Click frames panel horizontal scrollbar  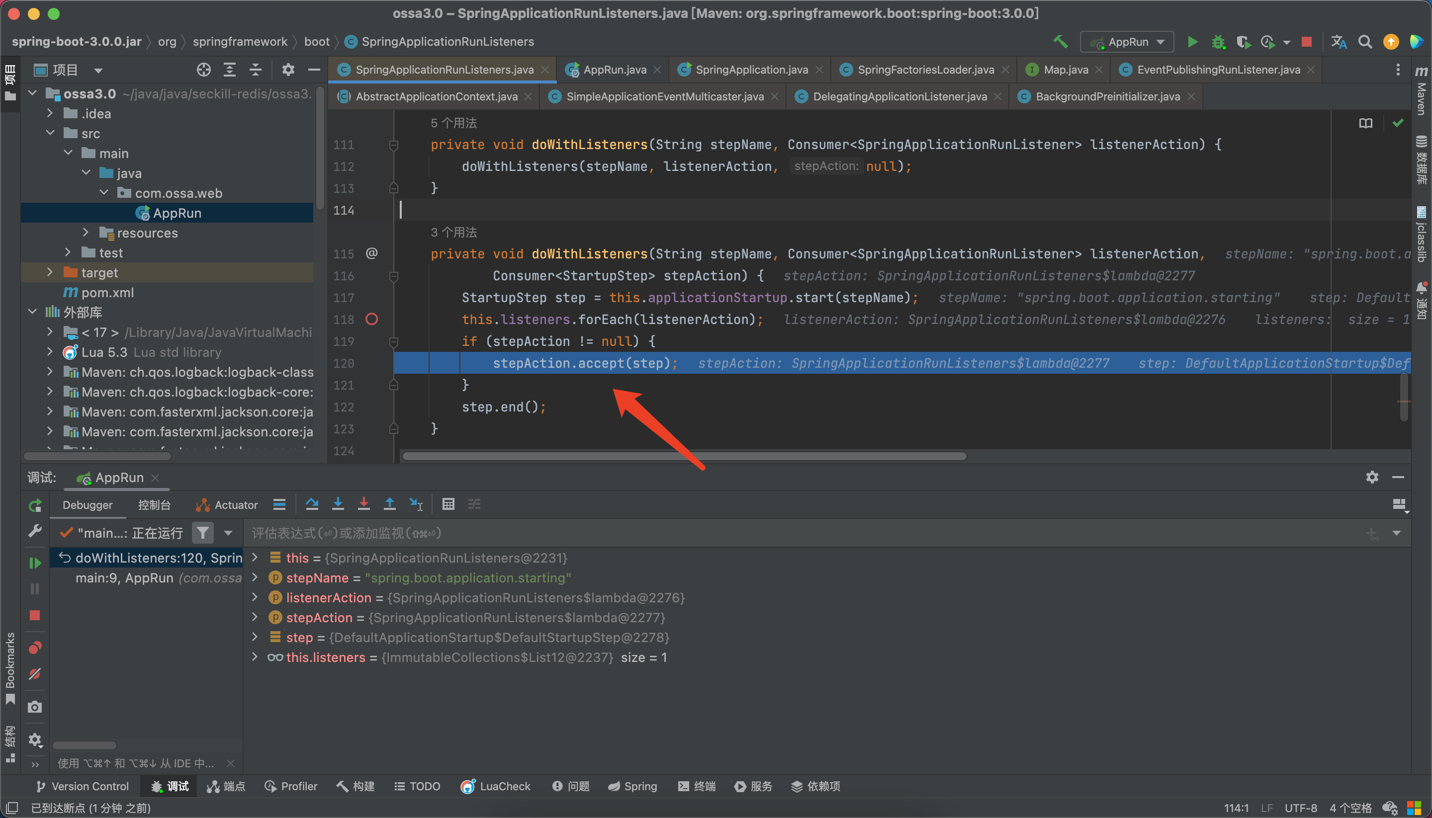[x=85, y=745]
